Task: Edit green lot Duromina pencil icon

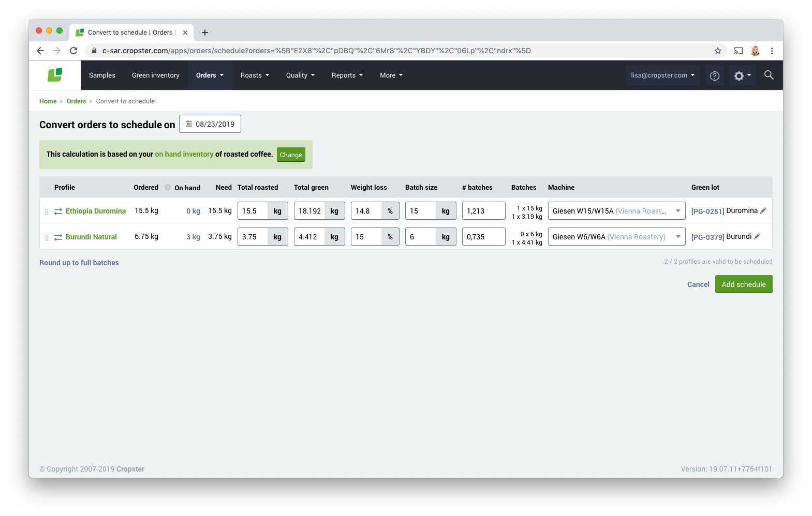Action: [x=763, y=210]
